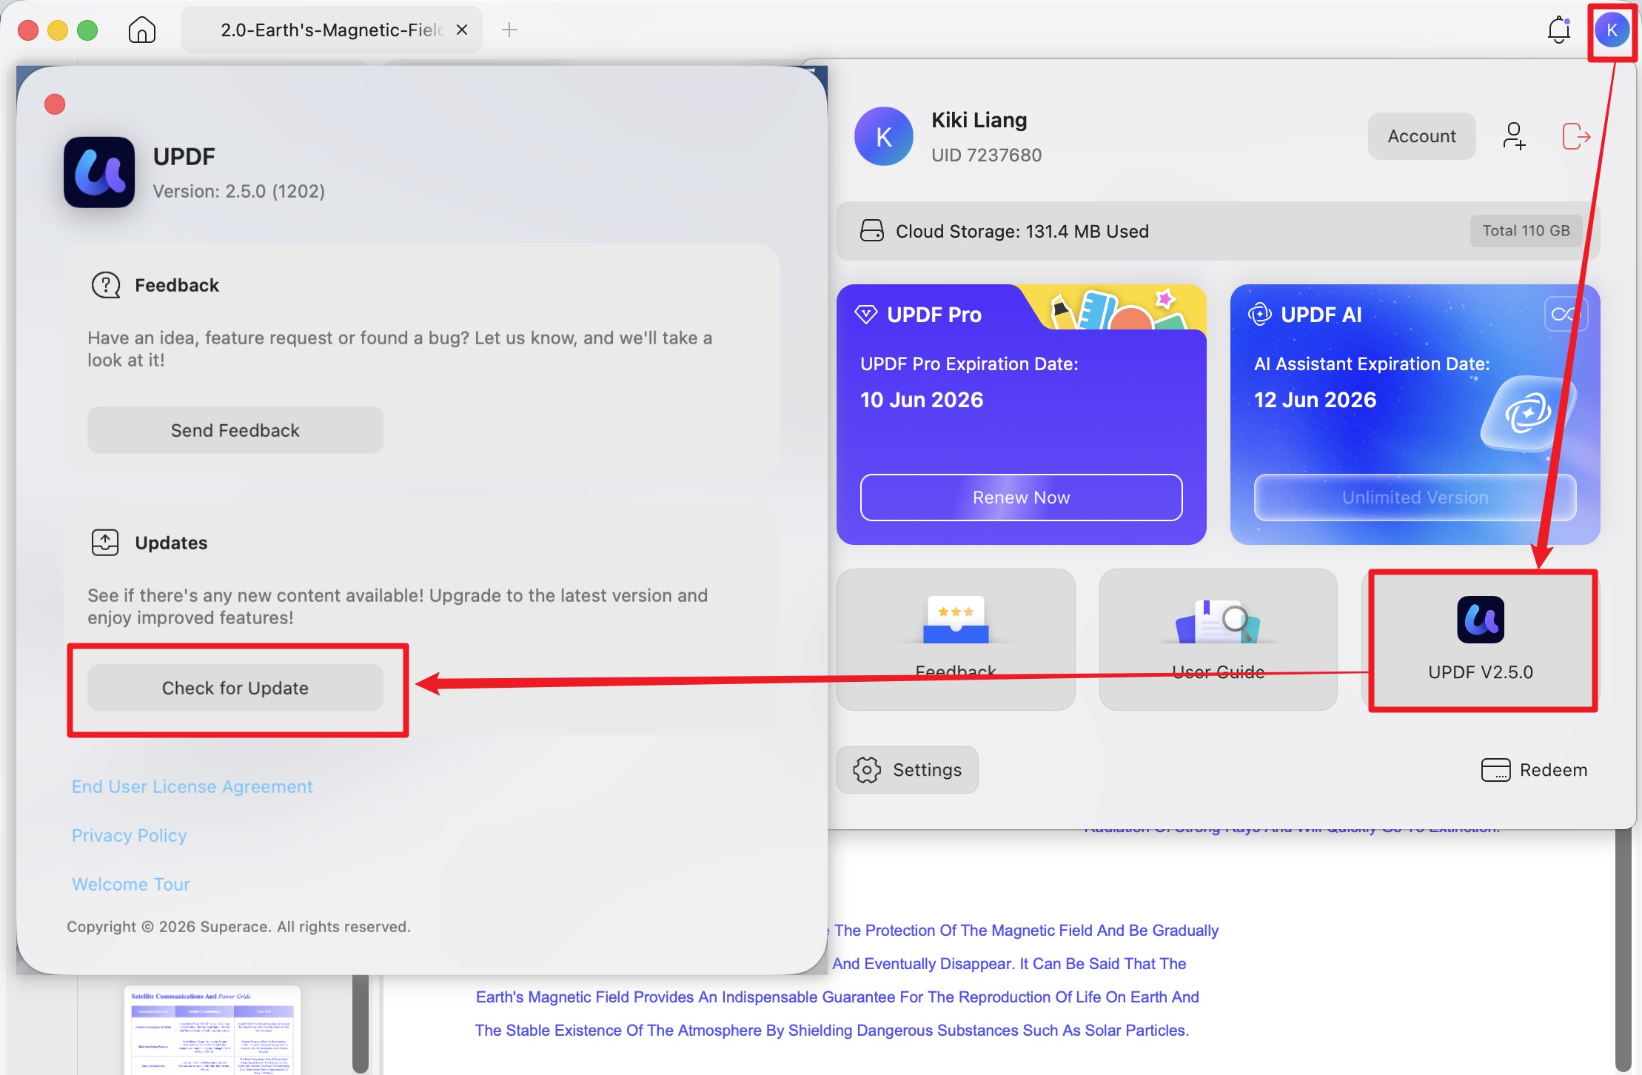
Task: Click the Account button
Action: 1421,136
